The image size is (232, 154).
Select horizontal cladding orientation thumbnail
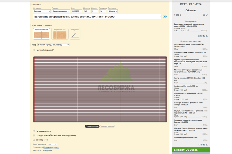(x=42, y=34)
